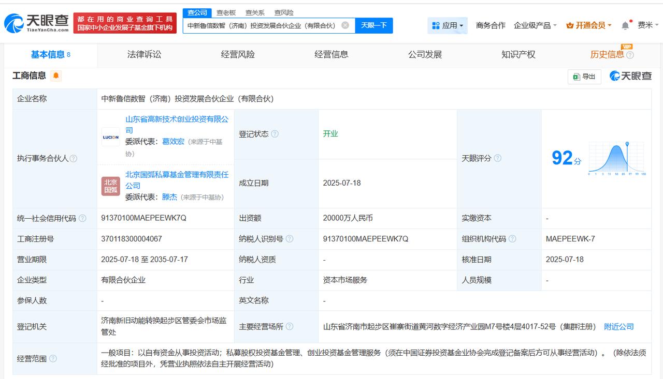The image size is (663, 379).
Task: Click the 工商信息 section heading
Action: (x=29, y=76)
